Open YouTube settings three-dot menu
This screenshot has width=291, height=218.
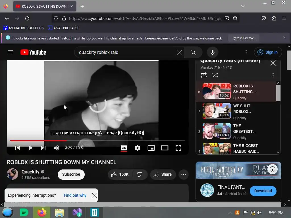246,52
